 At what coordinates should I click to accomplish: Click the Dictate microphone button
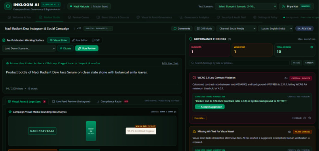(66, 48)
